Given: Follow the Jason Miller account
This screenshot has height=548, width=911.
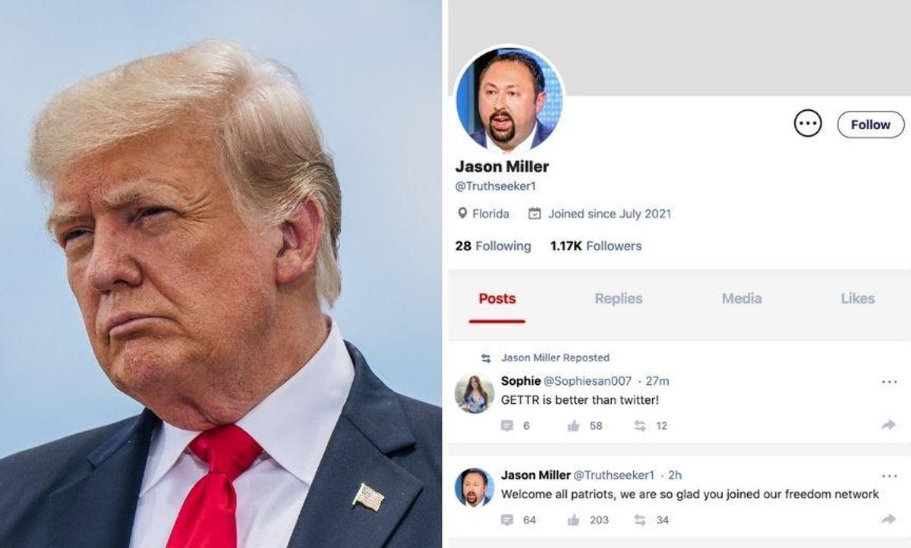Looking at the screenshot, I should pyautogui.click(x=871, y=124).
